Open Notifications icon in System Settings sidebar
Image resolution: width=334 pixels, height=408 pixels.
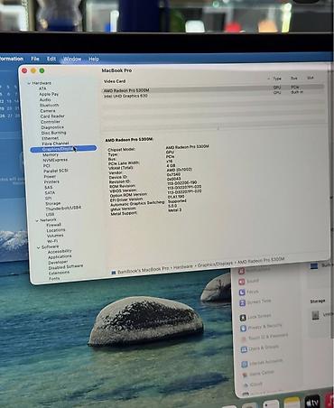pos(241,272)
